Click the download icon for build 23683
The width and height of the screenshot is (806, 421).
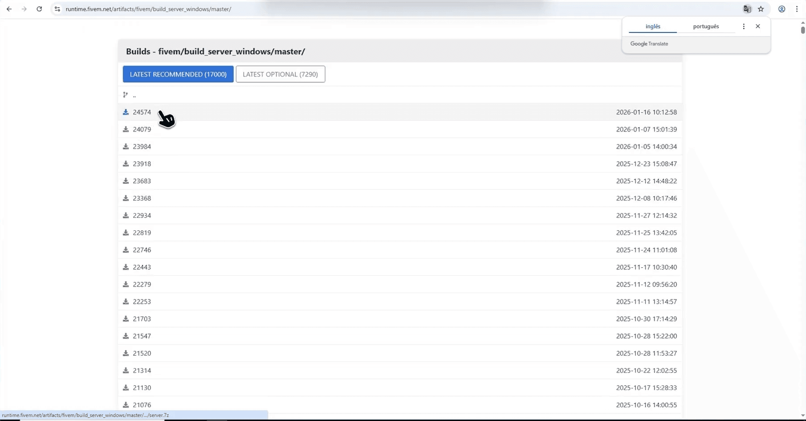126,181
